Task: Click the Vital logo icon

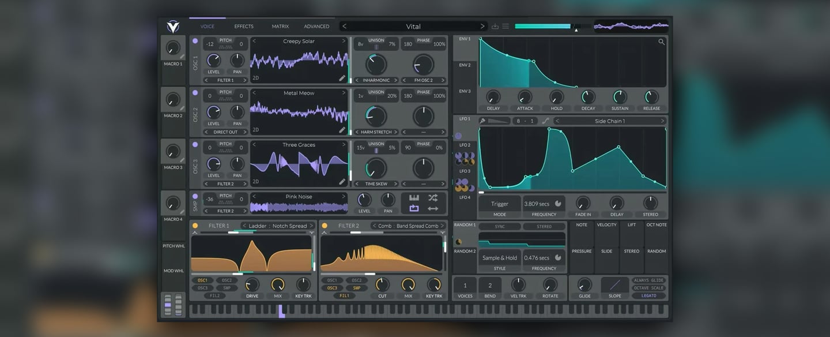Action: 173,27
